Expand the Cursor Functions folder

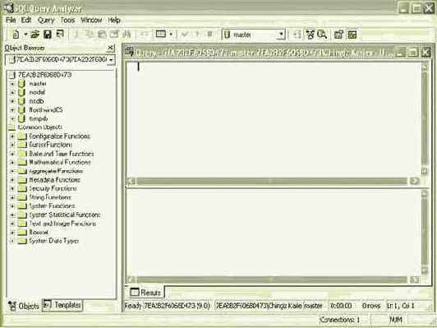[x=12, y=145]
